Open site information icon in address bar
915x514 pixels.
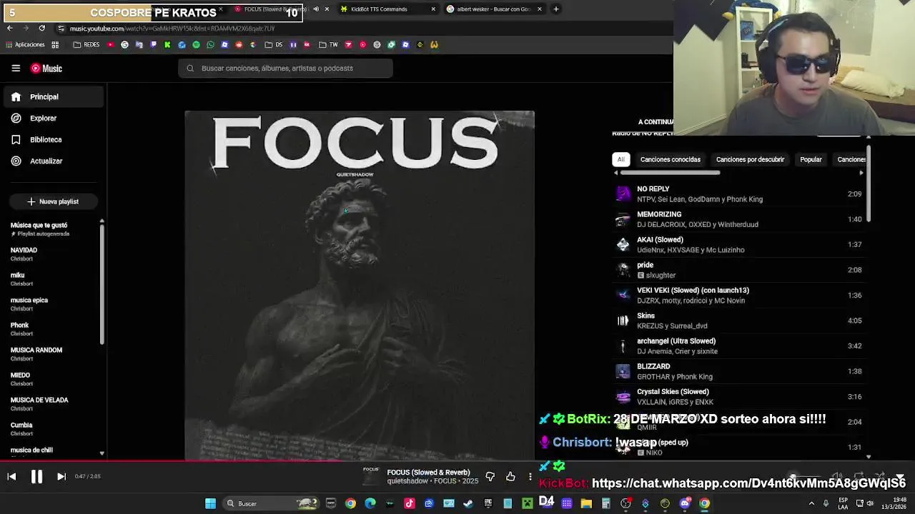[x=61, y=29]
